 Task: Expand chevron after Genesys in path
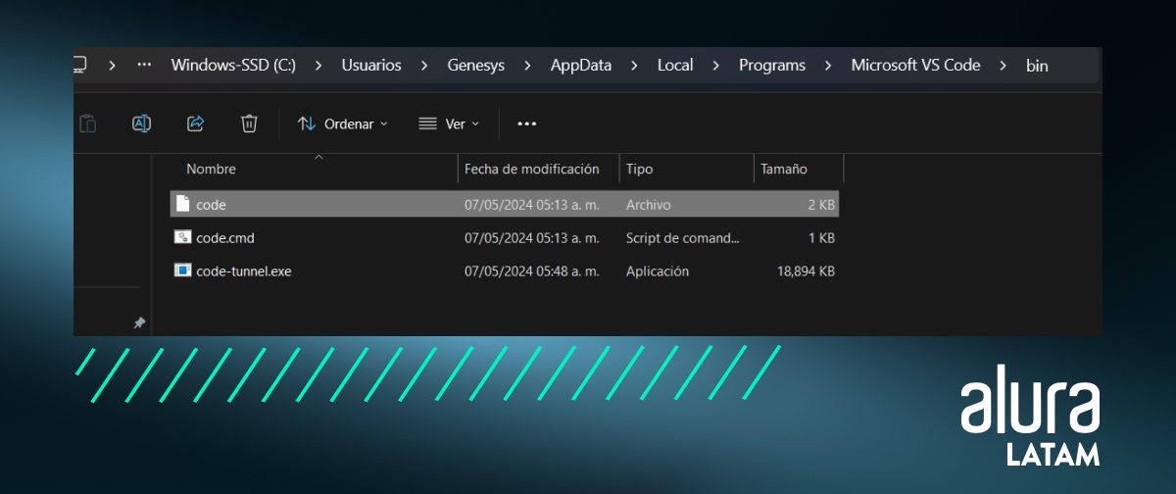[x=528, y=66]
